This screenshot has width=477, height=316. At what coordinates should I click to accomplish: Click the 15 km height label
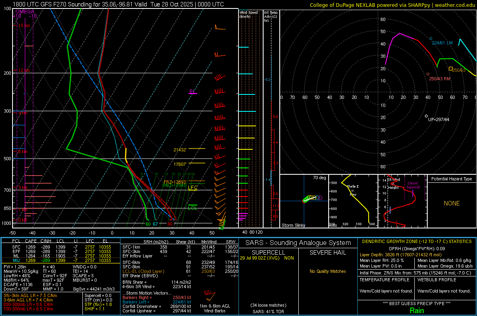coord(24,25)
